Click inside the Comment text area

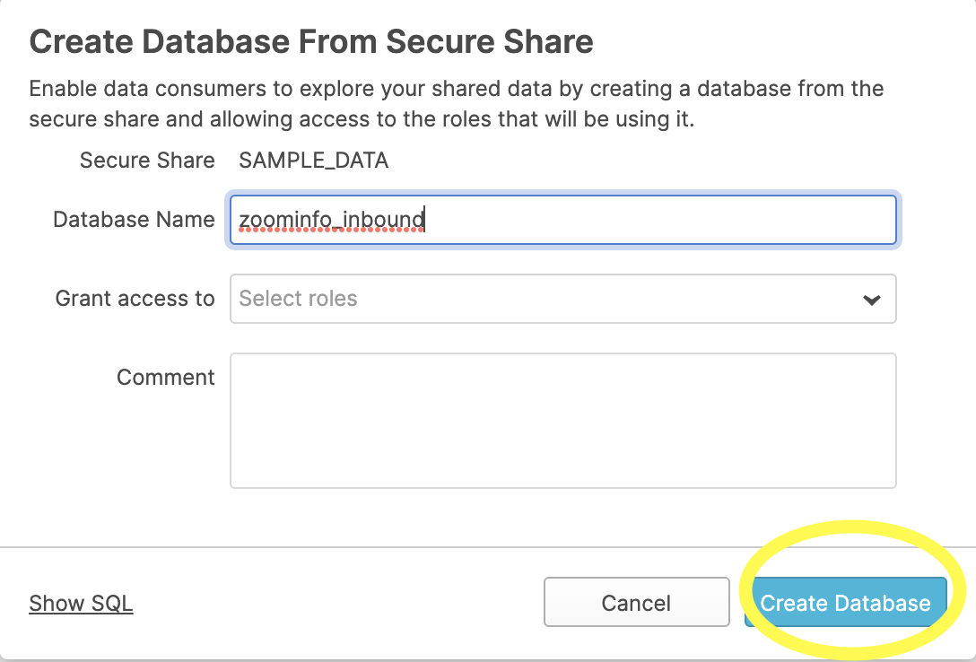[x=562, y=420]
